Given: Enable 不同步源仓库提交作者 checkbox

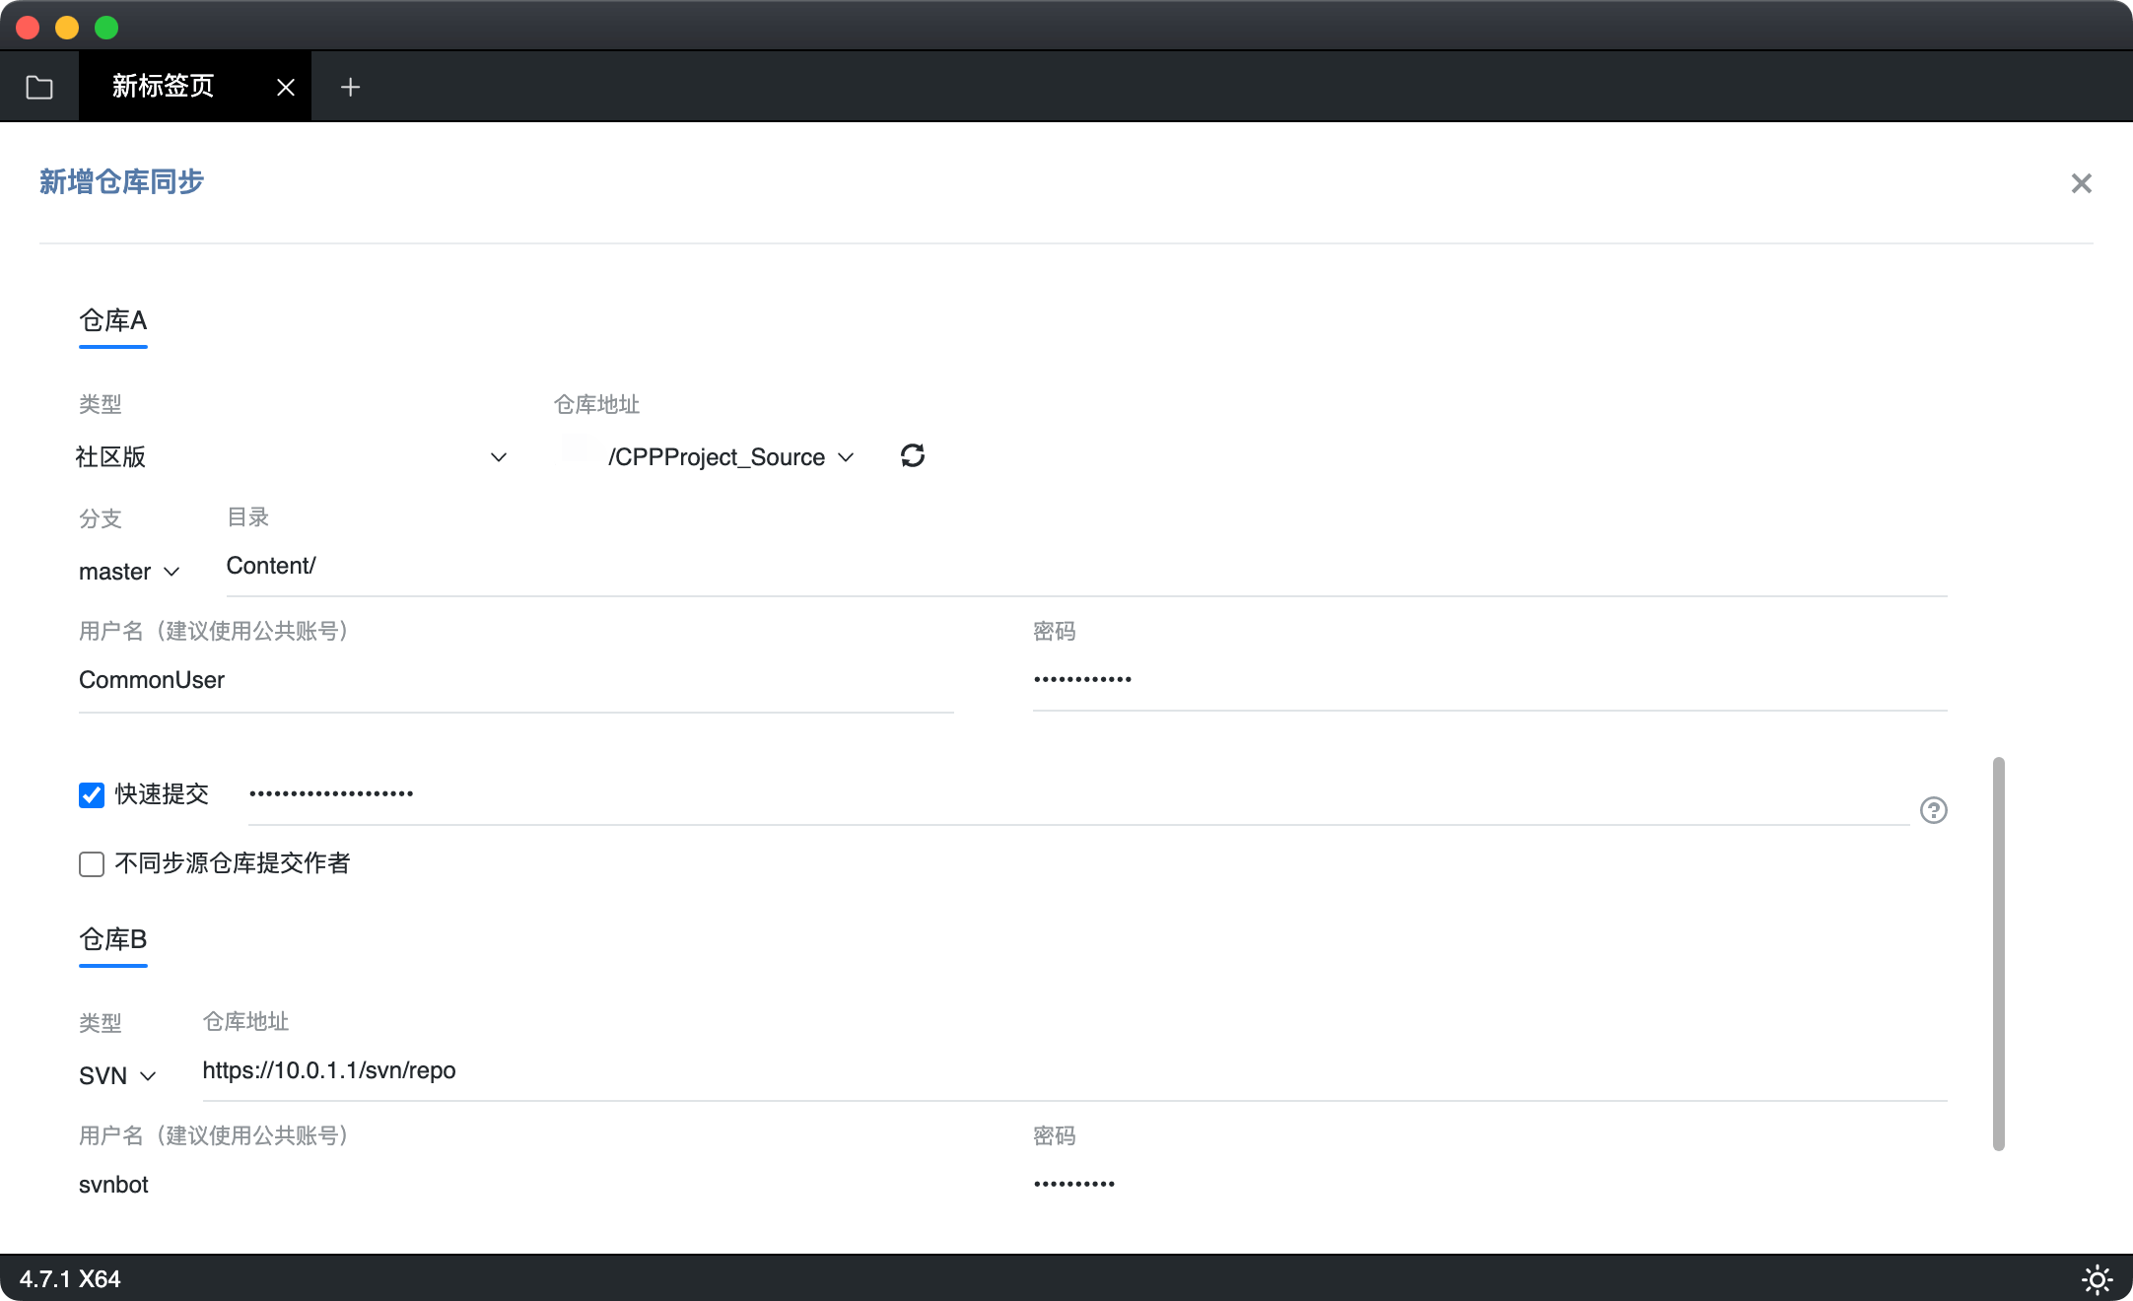Looking at the screenshot, I should [x=92, y=864].
